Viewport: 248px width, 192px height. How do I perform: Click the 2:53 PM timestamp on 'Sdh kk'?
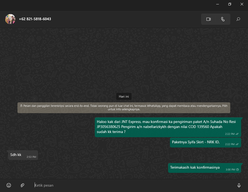pos(31,157)
